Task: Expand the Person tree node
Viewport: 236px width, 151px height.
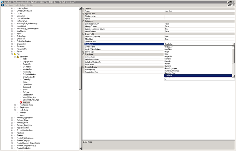Action: (x=12, y=51)
